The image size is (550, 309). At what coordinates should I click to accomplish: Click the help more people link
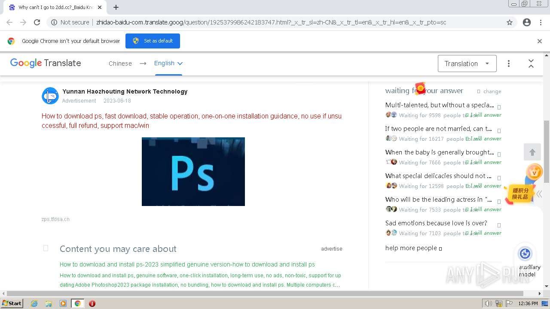[x=413, y=248]
